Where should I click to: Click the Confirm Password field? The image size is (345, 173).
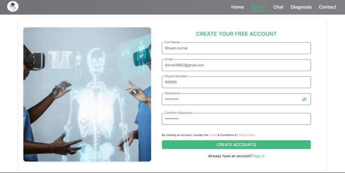pyautogui.click(x=236, y=119)
